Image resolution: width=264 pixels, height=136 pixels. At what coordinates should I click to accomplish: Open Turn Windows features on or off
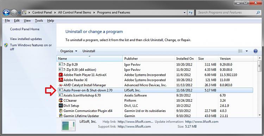pos(31,47)
